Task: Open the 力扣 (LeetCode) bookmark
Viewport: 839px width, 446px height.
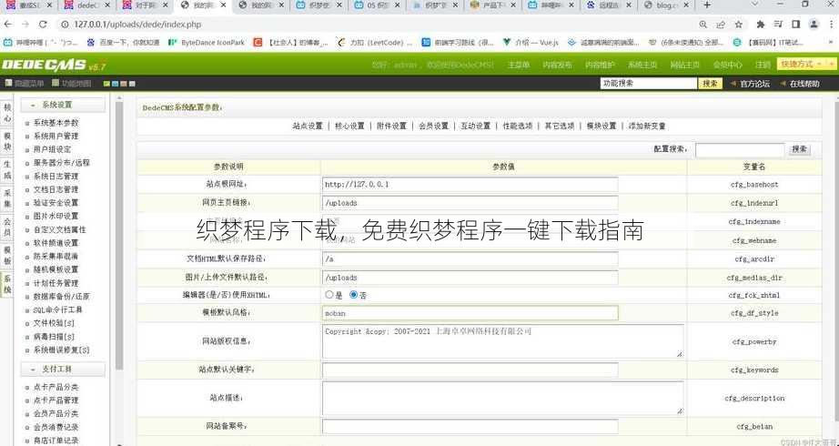Action: [x=375, y=42]
